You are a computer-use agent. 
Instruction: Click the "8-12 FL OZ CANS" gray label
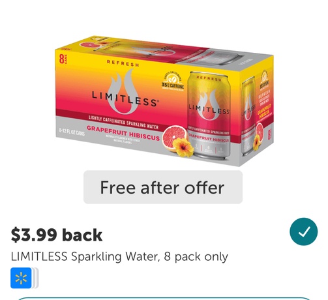(72, 132)
